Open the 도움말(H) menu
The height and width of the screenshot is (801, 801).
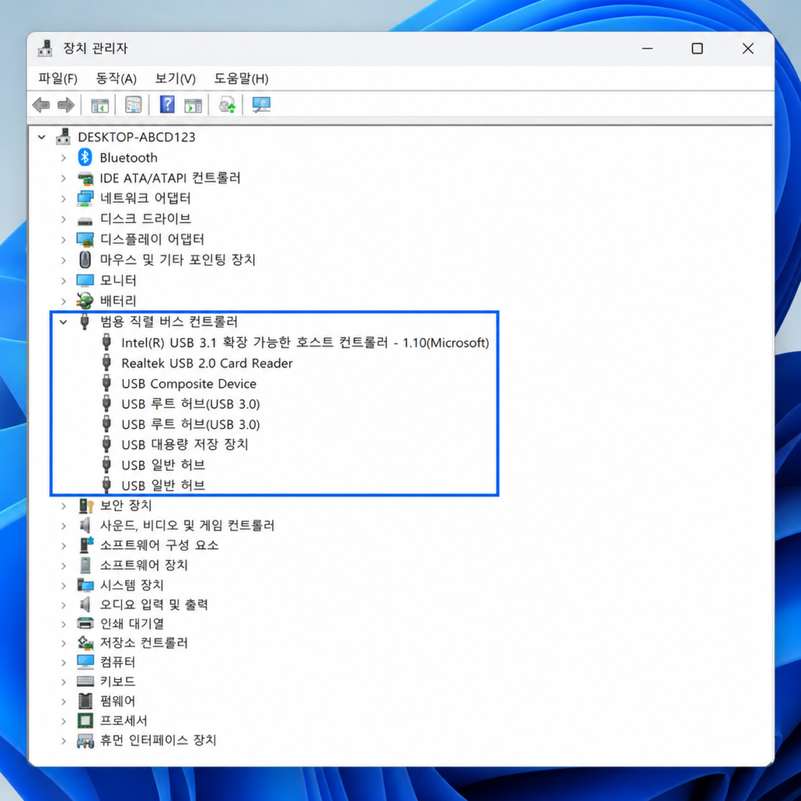(241, 79)
